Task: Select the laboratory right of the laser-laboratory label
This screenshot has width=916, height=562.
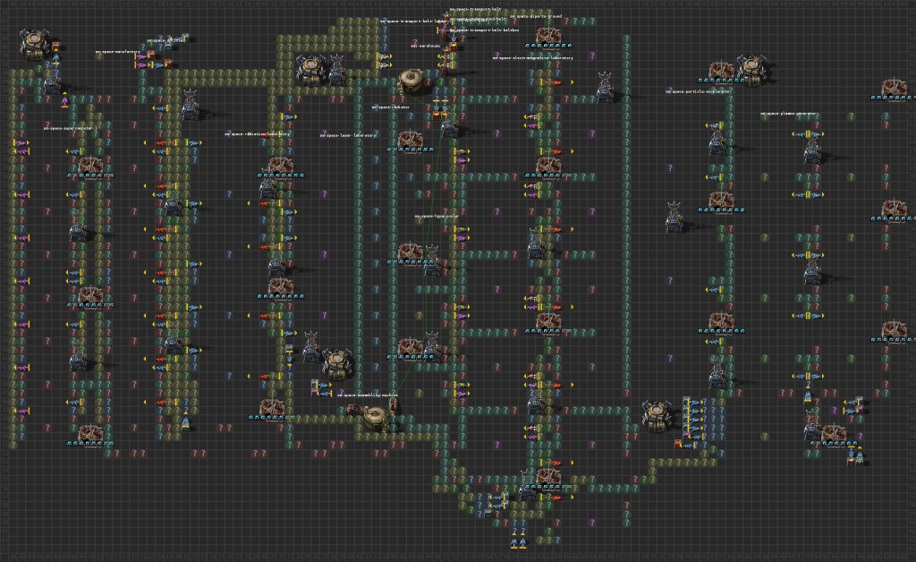Action: (410, 140)
